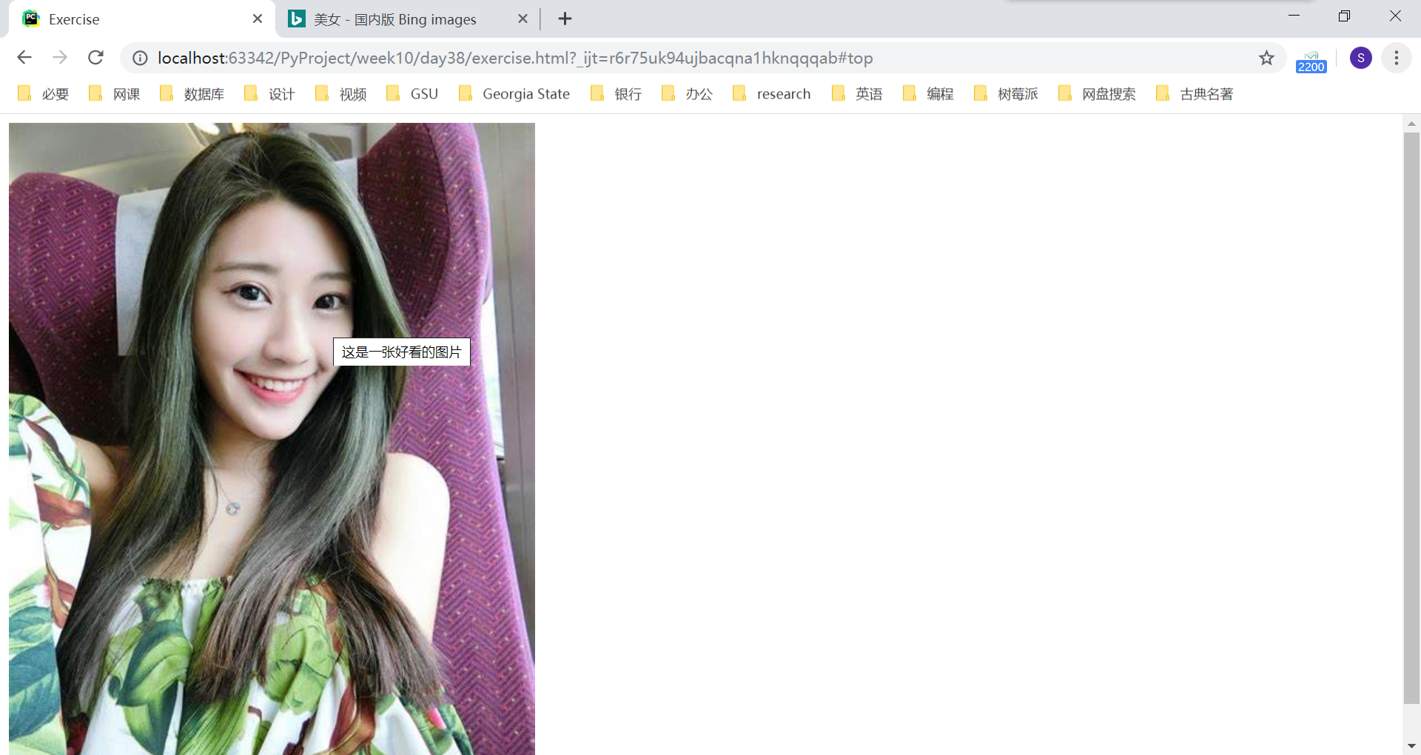Open a new tab with plus button
This screenshot has width=1421, height=755.
click(565, 19)
